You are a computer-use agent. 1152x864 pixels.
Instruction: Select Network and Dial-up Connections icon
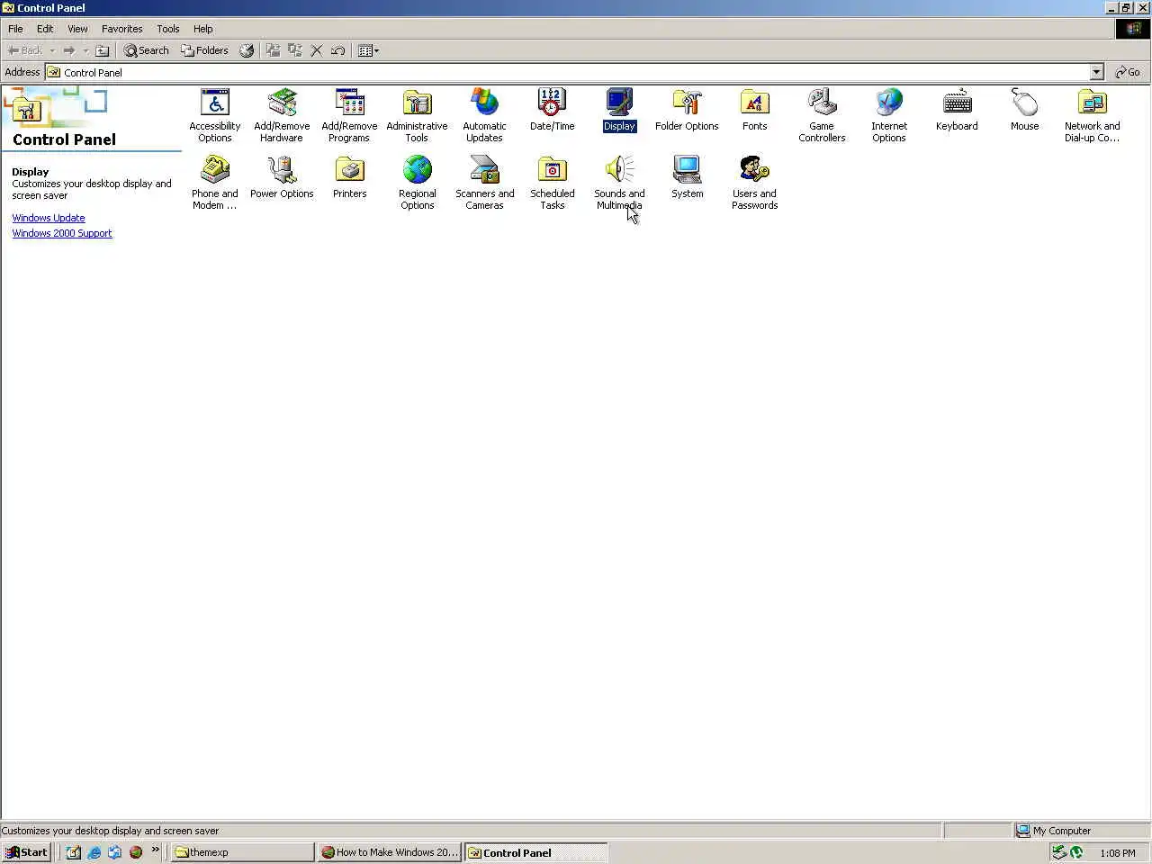click(x=1092, y=115)
